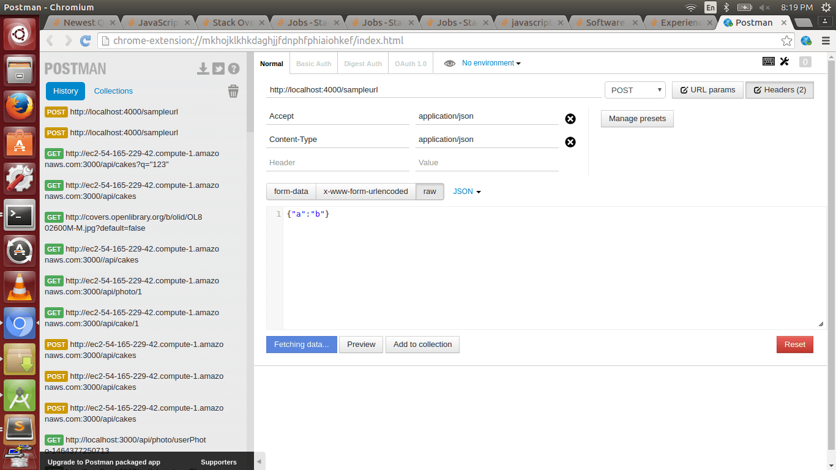Toggle the URL params panel

tap(707, 90)
